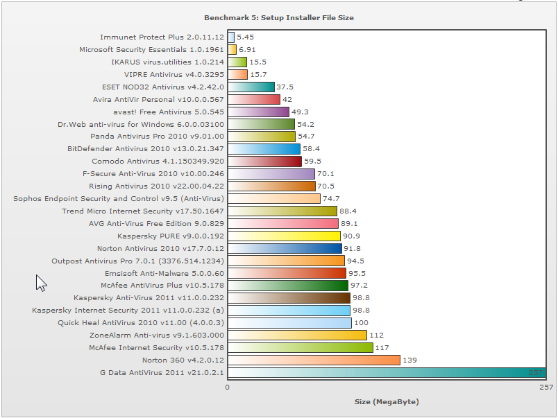
Task: Select the Kaspersky Internet Security 2011 label
Action: click(x=128, y=310)
